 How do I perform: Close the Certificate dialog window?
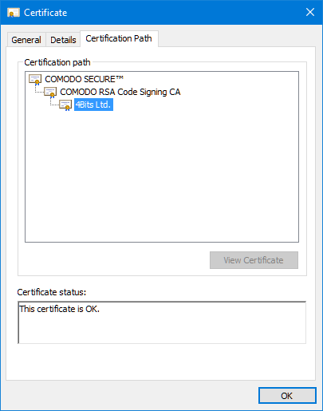(310, 12)
